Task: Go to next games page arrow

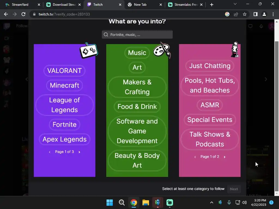Action: click(79, 152)
